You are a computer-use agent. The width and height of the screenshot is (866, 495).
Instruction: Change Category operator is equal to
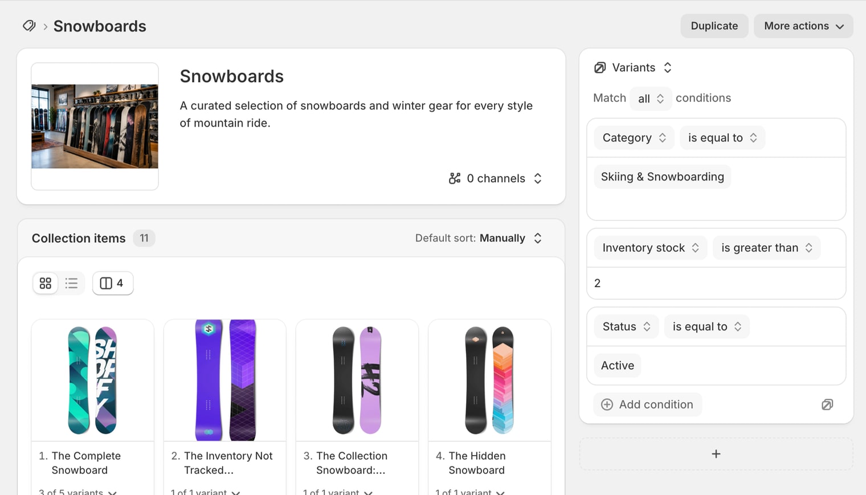click(722, 138)
